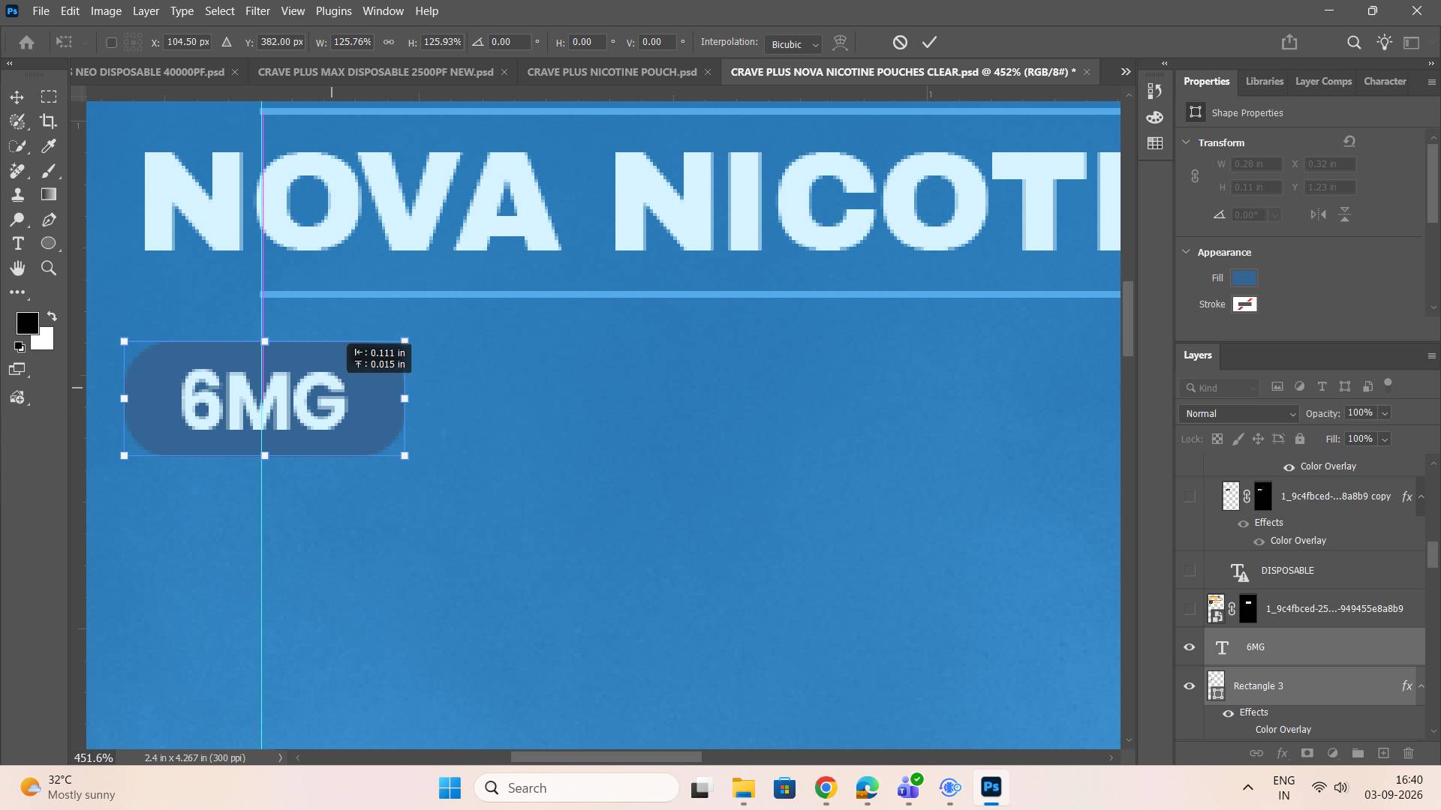
Task: Delete layer using trash icon
Action: pyautogui.click(x=1408, y=753)
